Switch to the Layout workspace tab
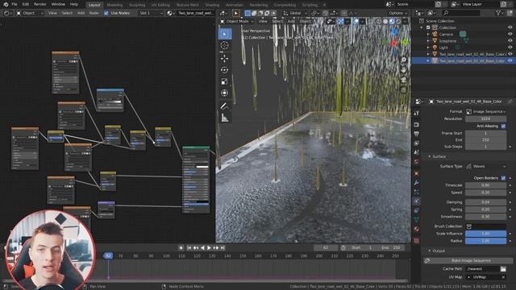Screen dimensions: 516x290 [94, 5]
